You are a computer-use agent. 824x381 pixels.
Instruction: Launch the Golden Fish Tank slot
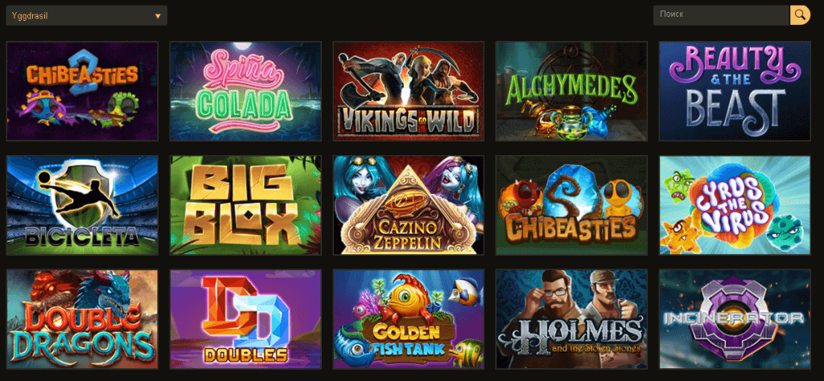[408, 319]
